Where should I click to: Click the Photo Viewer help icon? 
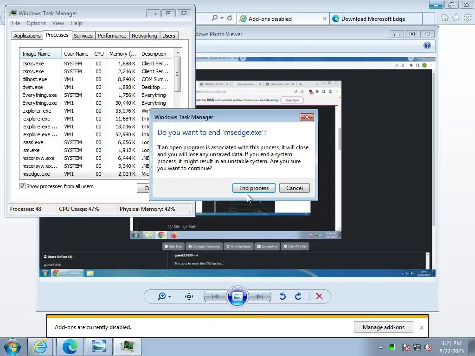click(427, 45)
